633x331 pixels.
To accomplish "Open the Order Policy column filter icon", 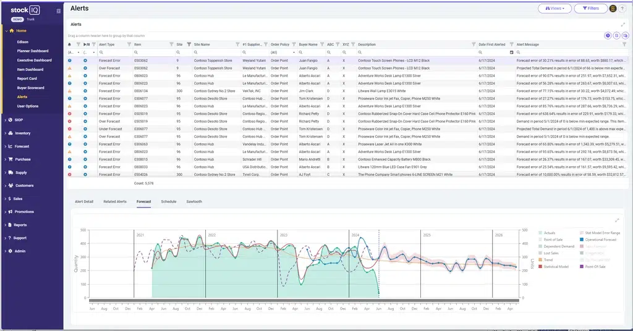I will 294,44.
